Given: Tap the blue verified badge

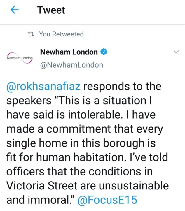Looking at the screenshot, I should click(x=104, y=52).
